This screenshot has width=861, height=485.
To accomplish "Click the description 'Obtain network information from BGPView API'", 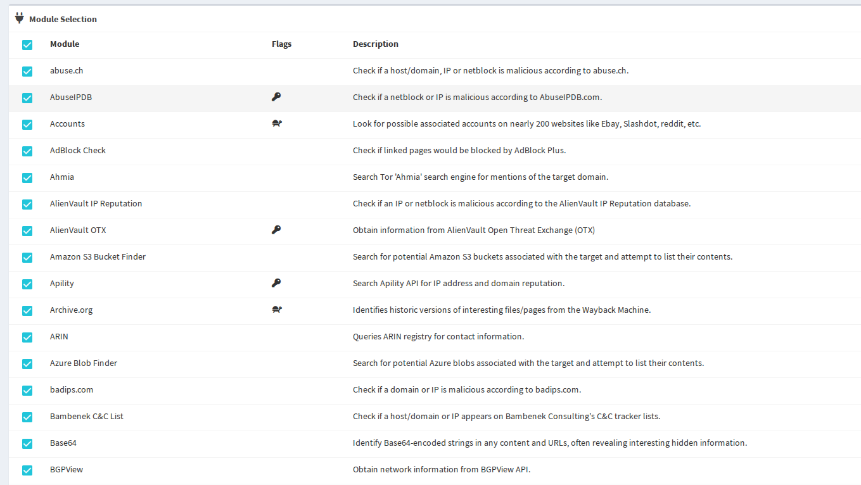I will (x=442, y=469).
